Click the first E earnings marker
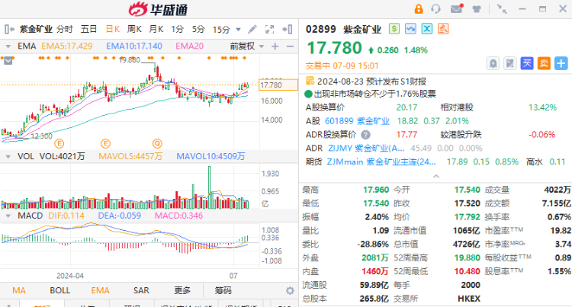572x307 pixels. [59, 143]
